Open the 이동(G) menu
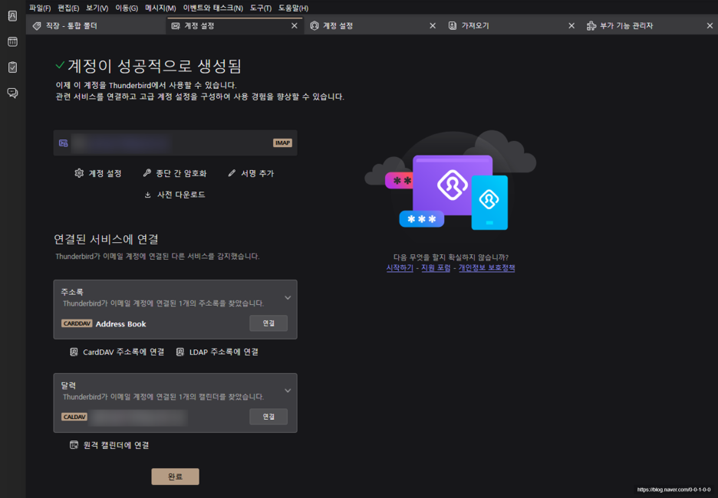 coord(127,8)
